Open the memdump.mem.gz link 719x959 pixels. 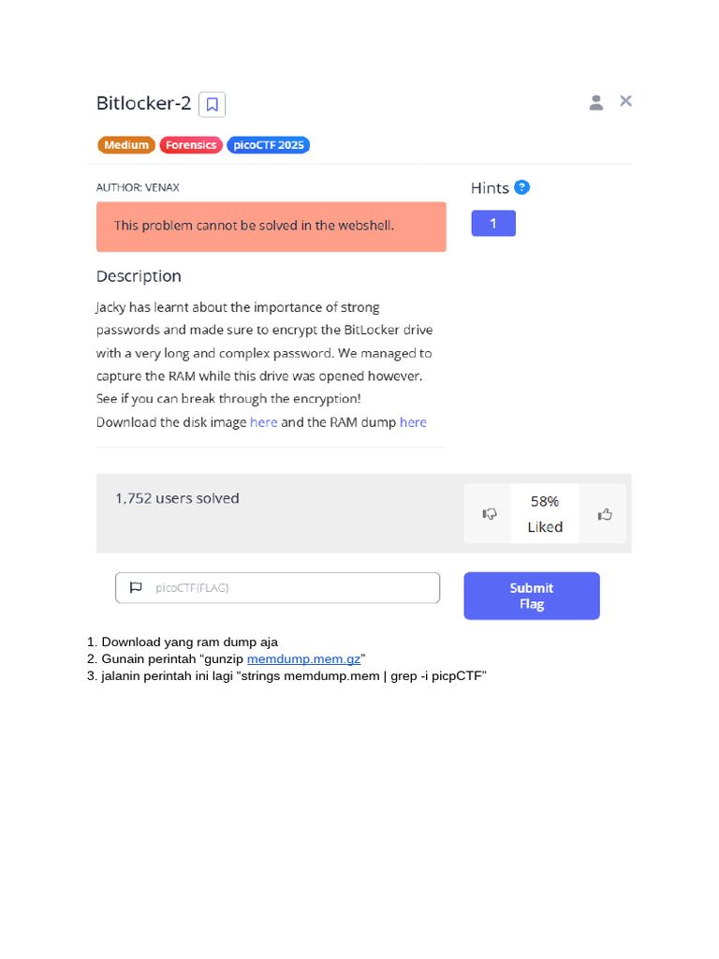pos(304,658)
